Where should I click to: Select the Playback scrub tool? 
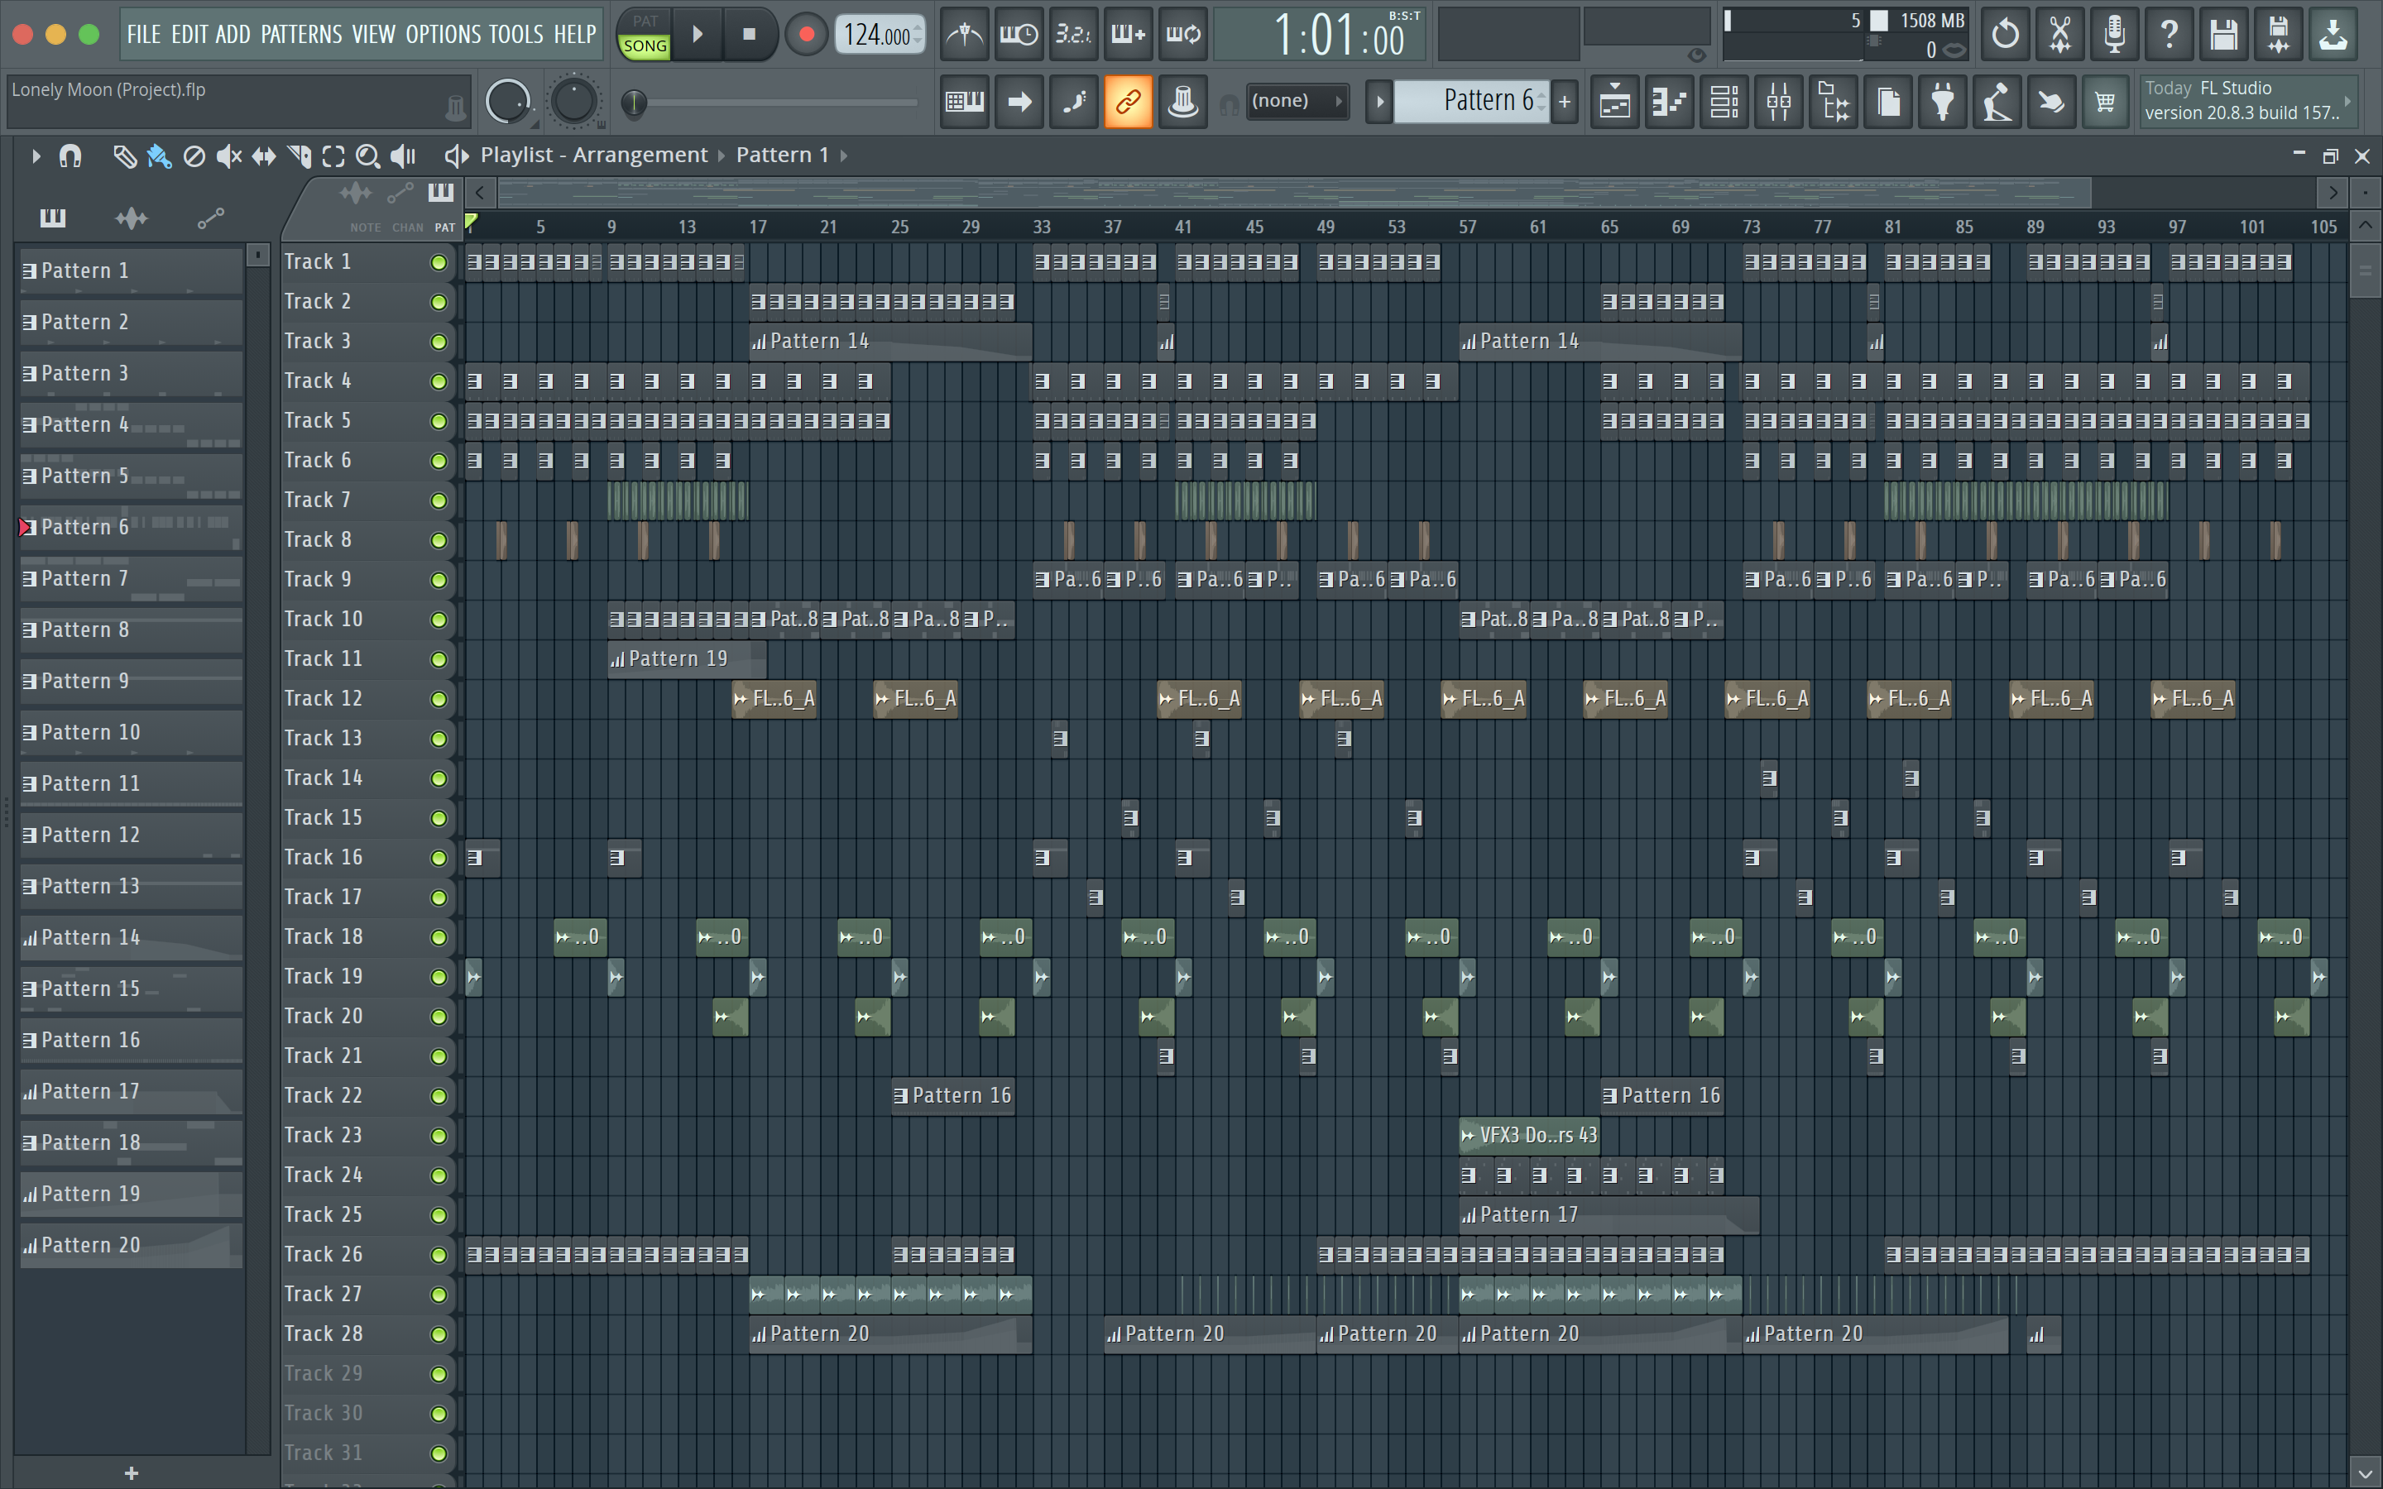click(x=403, y=156)
